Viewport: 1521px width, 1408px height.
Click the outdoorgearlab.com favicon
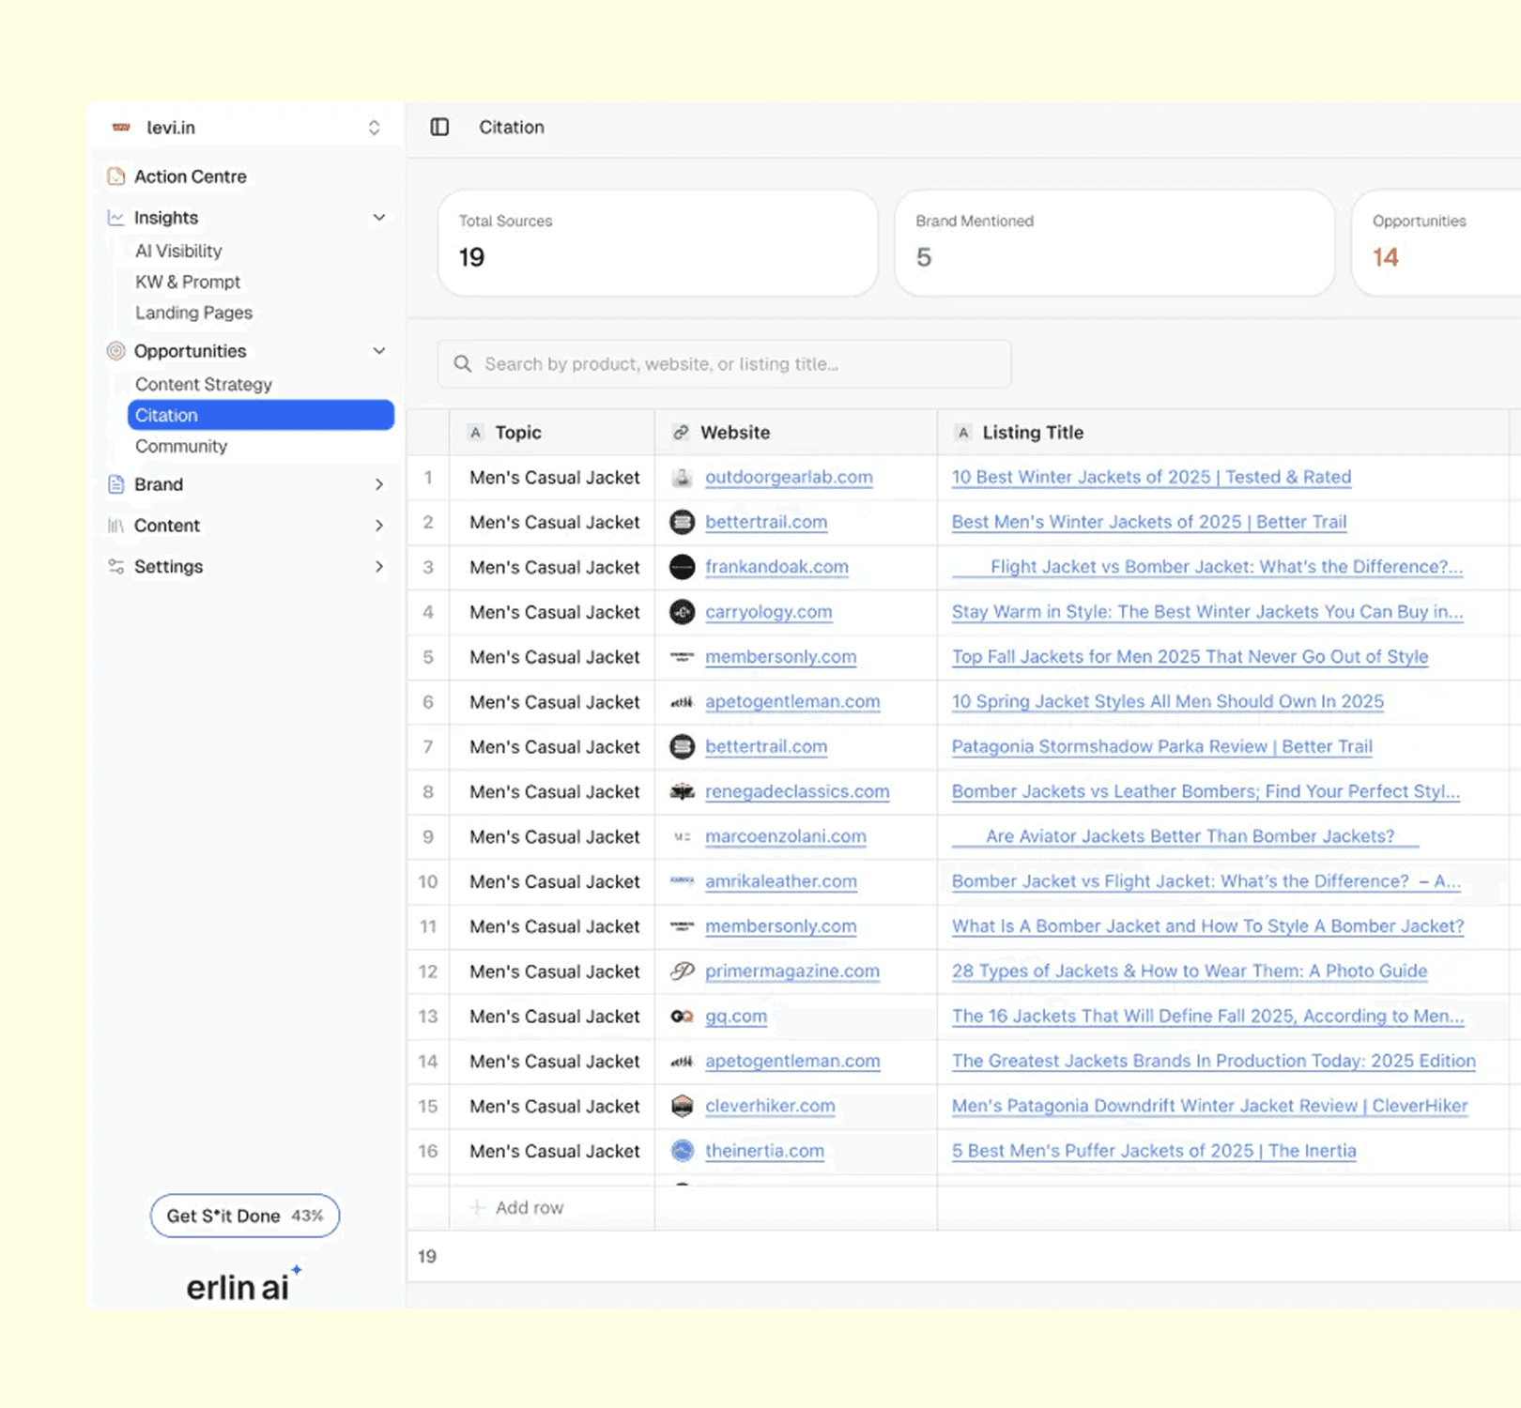[683, 478]
